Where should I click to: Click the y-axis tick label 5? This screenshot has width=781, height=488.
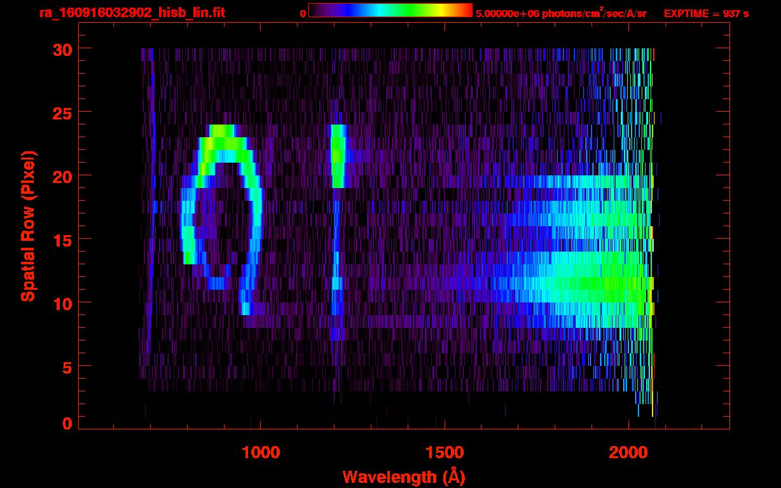pyautogui.click(x=67, y=367)
